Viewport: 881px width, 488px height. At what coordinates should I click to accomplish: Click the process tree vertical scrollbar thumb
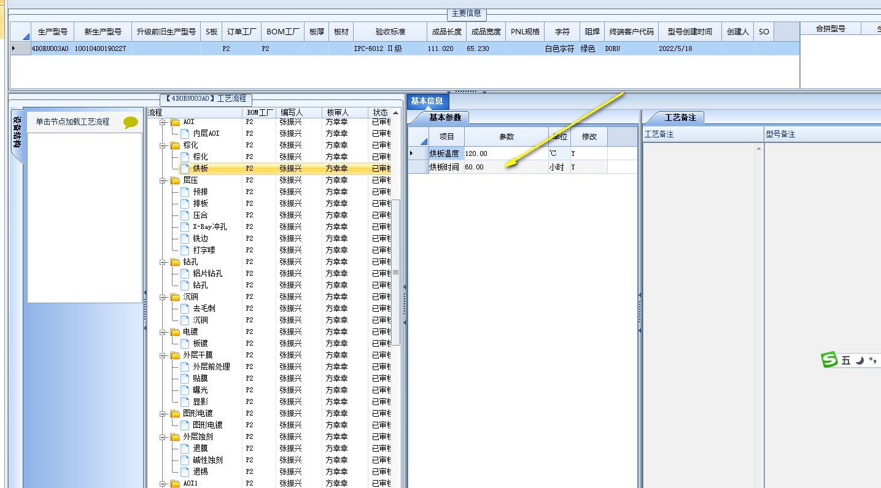pos(396,272)
